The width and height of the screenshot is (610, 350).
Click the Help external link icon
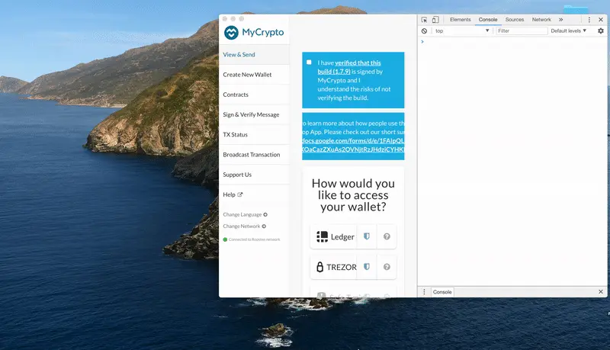pyautogui.click(x=240, y=194)
